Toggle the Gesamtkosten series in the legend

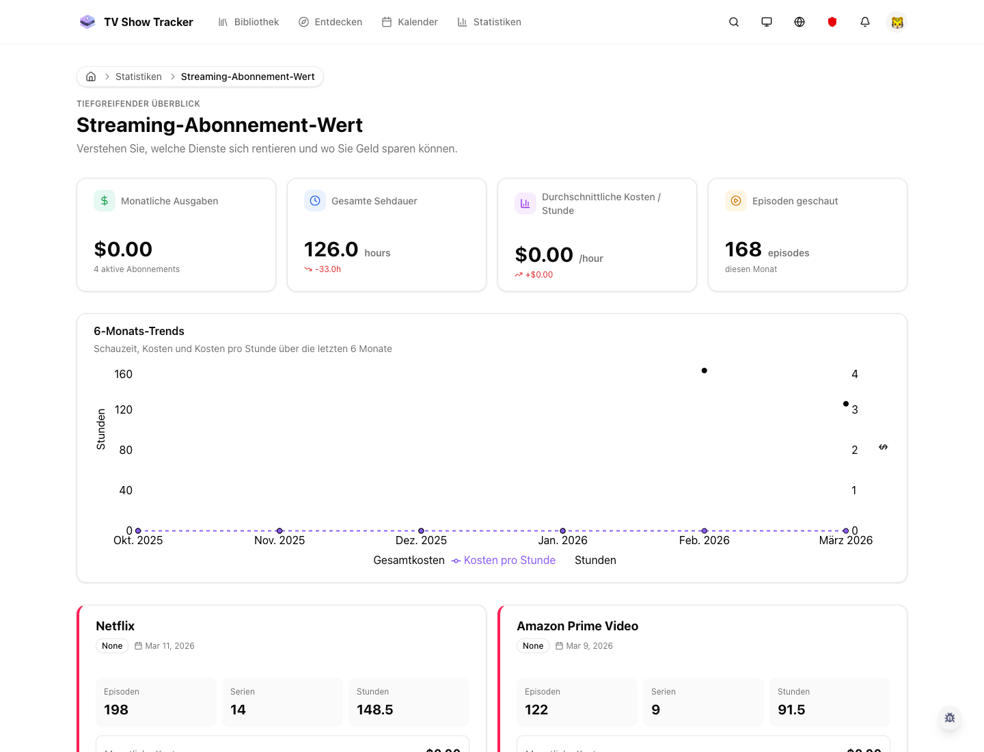[409, 560]
